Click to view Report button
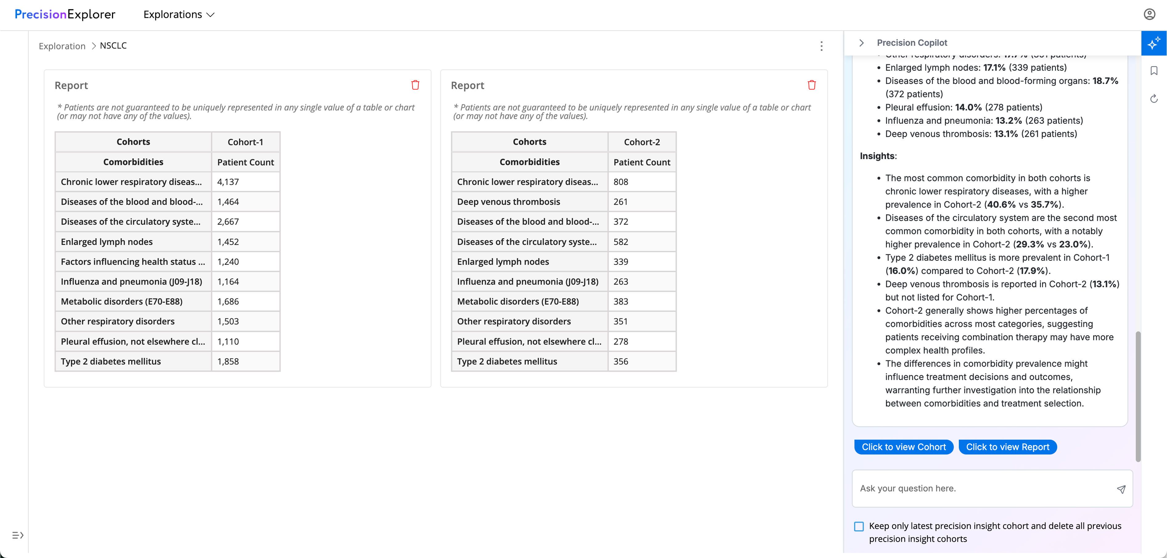Screen dimensions: 1167x558 [x=1008, y=447]
